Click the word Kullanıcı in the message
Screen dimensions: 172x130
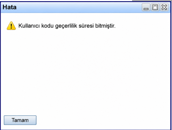pos(29,26)
